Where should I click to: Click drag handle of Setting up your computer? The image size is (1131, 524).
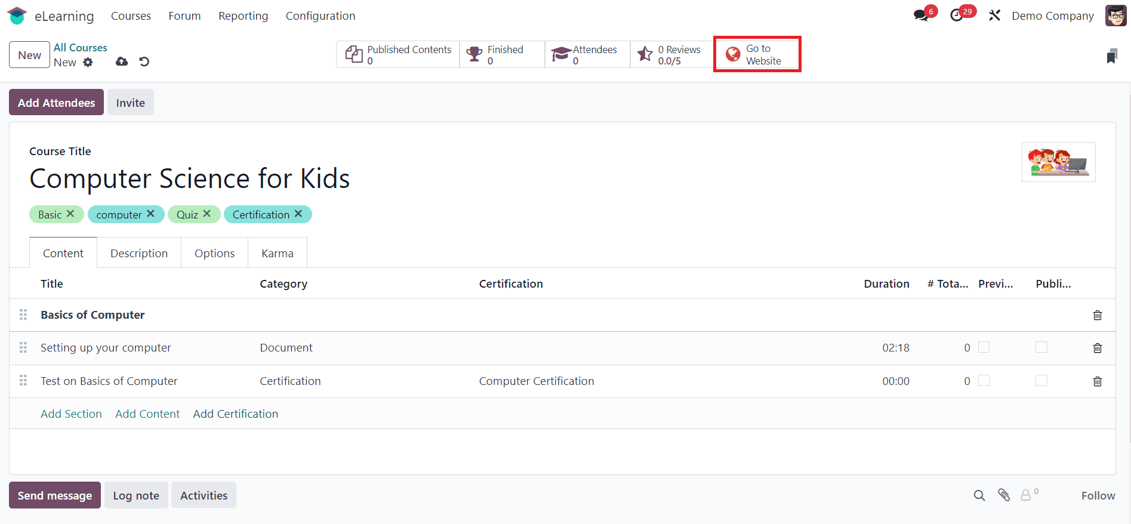coord(23,347)
